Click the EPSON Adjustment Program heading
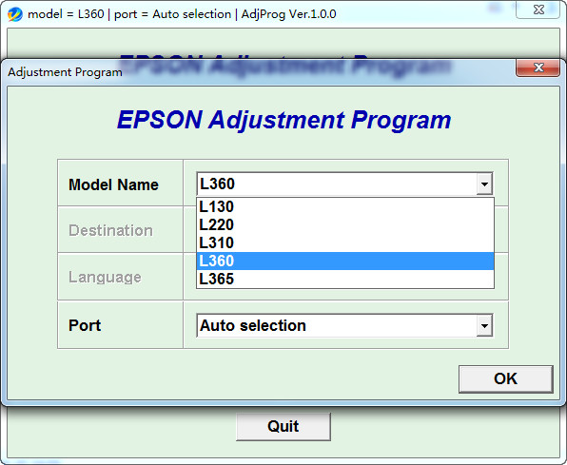This screenshot has width=567, height=465. click(283, 120)
